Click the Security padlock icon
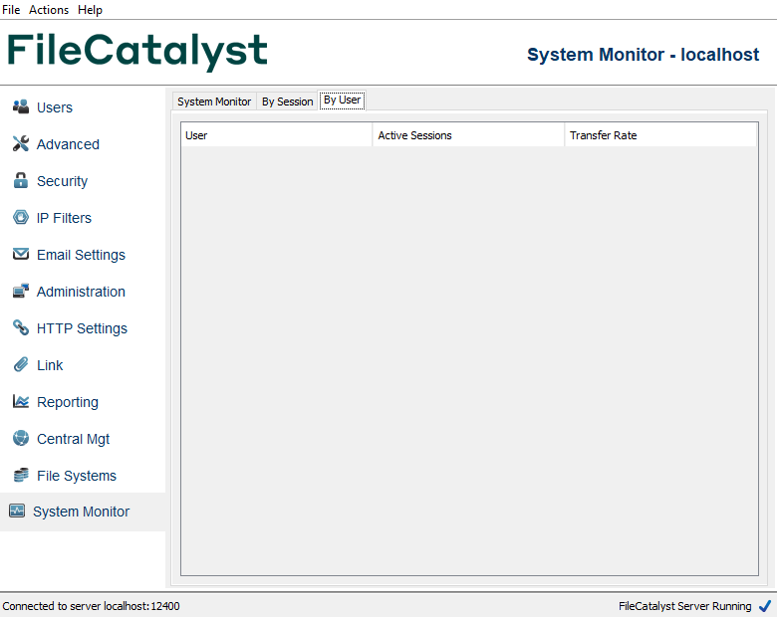777x617 pixels. pyautogui.click(x=21, y=180)
